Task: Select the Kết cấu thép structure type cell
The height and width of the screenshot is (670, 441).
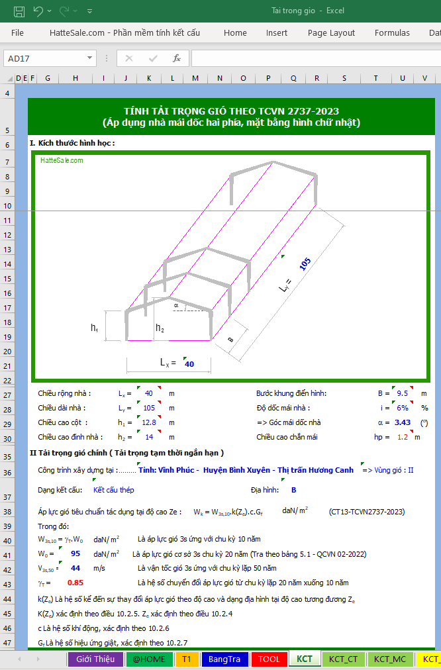Action: coord(114,490)
